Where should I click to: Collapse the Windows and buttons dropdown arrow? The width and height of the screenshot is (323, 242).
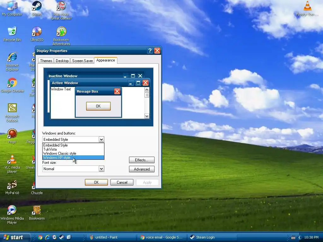(x=101, y=140)
